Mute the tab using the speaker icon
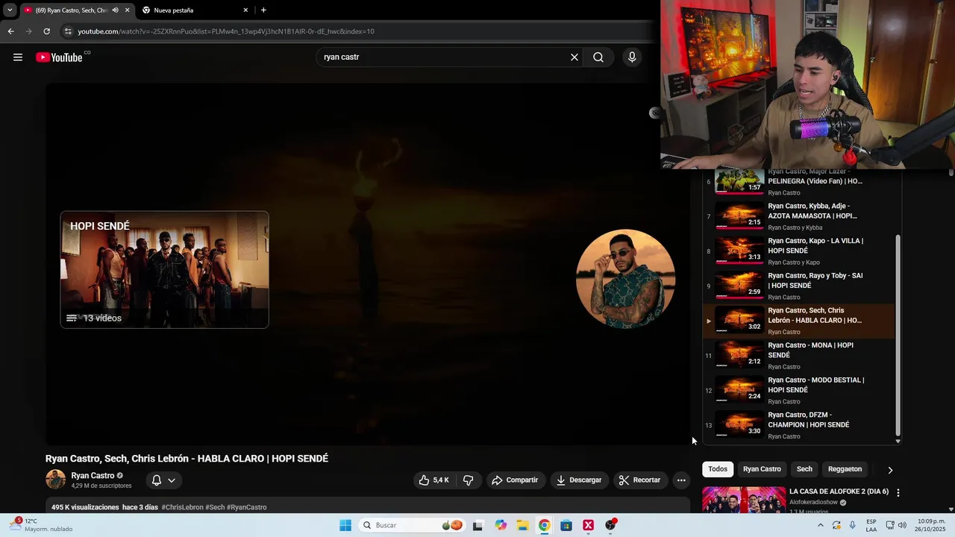This screenshot has height=537, width=955. (x=115, y=10)
